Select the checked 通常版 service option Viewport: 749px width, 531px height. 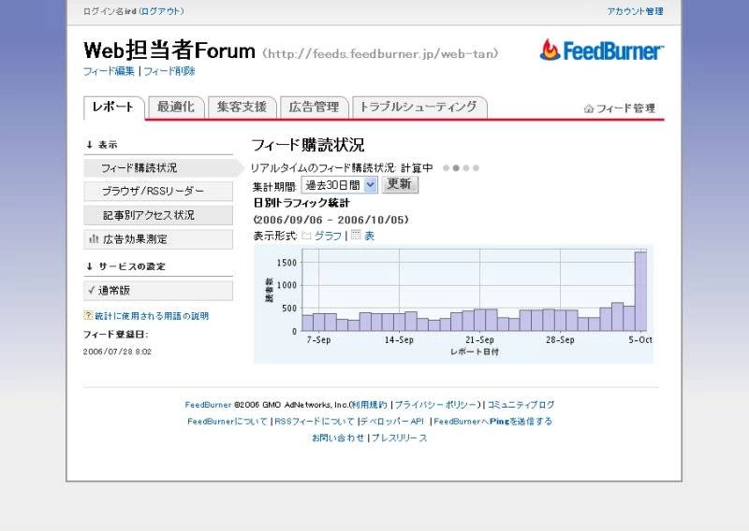(x=157, y=291)
